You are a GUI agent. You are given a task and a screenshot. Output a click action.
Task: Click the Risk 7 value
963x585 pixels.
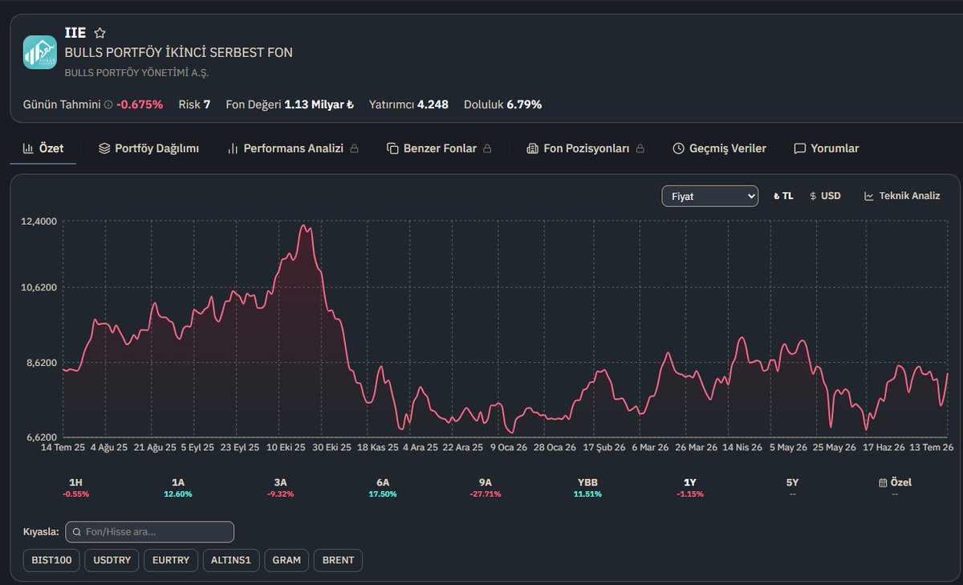207,104
